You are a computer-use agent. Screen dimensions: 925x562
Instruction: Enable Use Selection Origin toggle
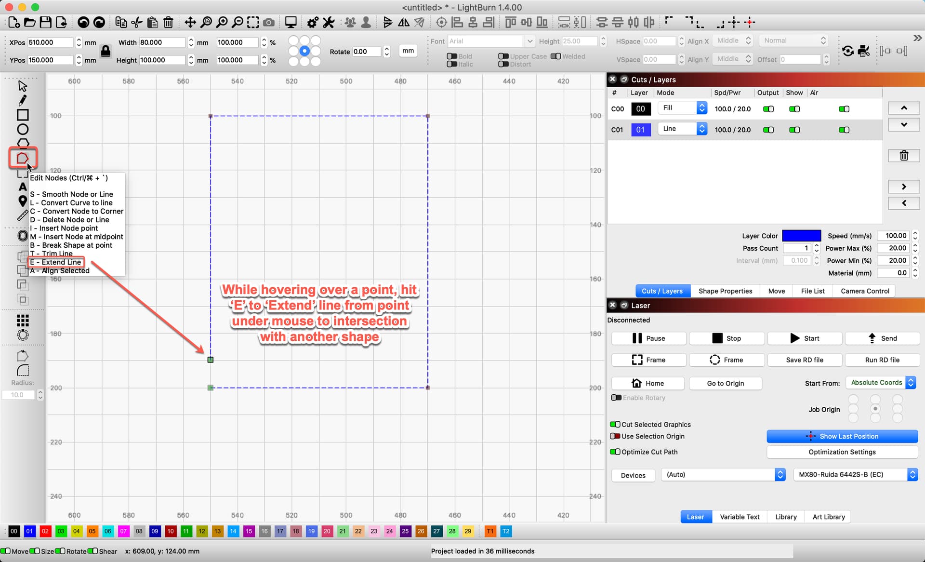point(615,436)
